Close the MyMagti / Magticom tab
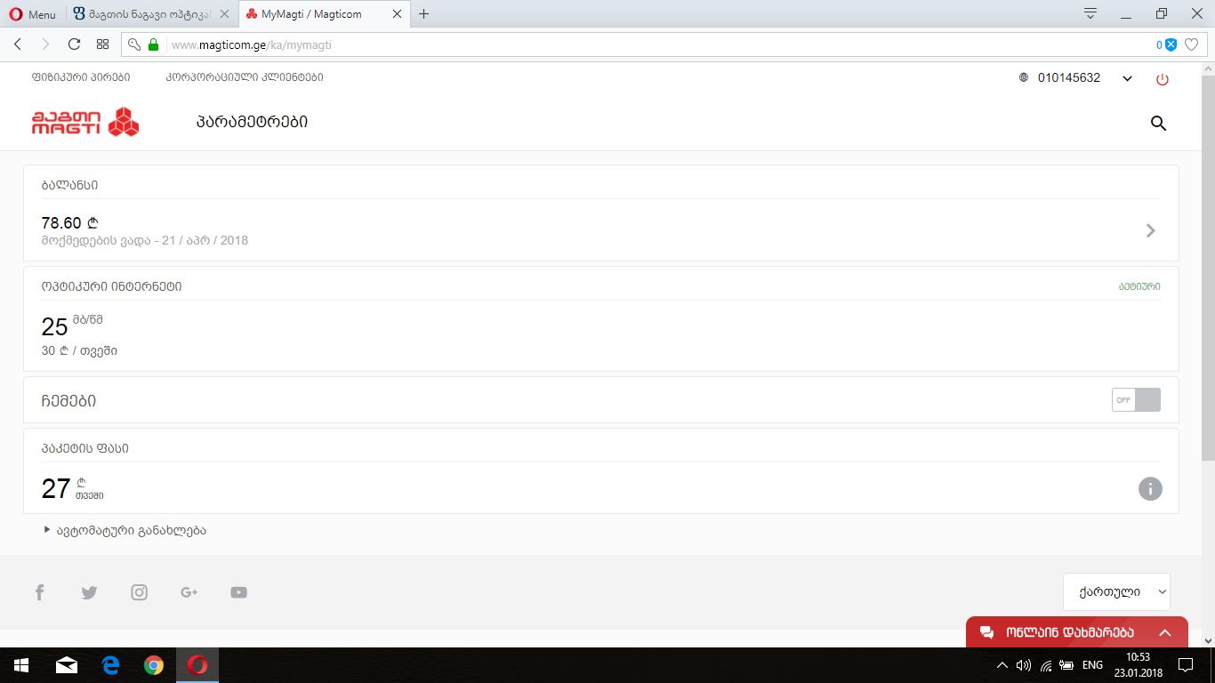Image resolution: width=1215 pixels, height=683 pixels. [x=396, y=14]
